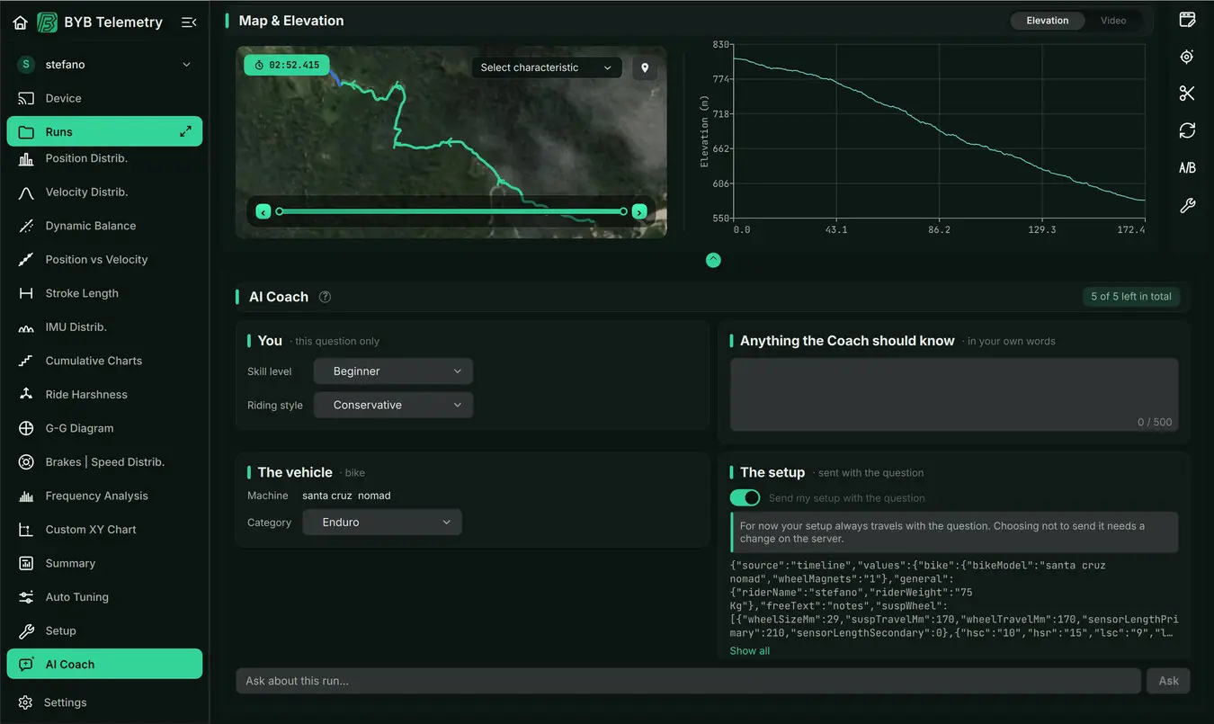Screen dimensions: 1214x724
Task: Switch chart view to Video
Action: (1113, 21)
